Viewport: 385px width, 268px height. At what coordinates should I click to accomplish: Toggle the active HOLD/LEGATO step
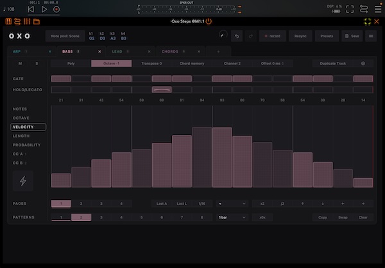(x=162, y=90)
